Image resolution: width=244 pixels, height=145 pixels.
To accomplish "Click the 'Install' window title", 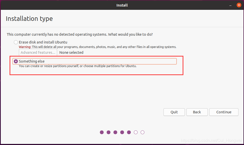I will (122, 5).
